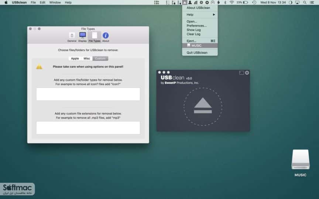Open the settings gear in USBclean window

(247, 73)
